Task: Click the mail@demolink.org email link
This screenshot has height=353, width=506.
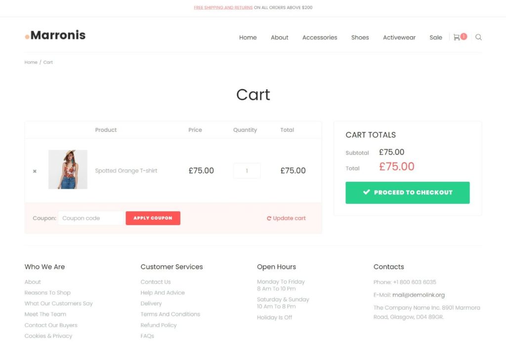Action: point(419,295)
